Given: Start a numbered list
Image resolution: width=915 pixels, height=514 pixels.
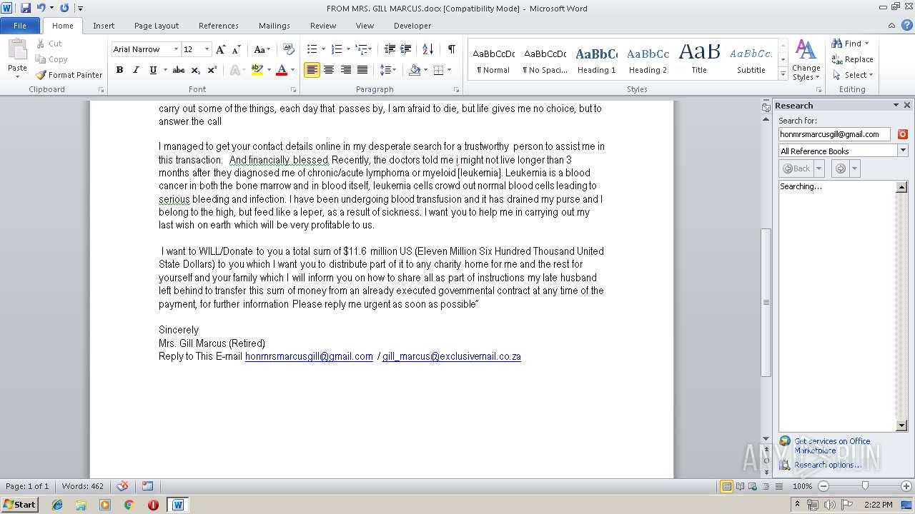Looking at the screenshot, I should click(337, 49).
